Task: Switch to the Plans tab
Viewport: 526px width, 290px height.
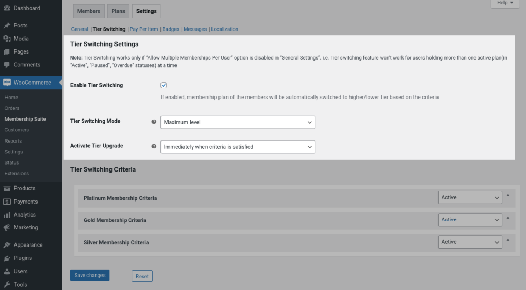Action: tap(118, 11)
